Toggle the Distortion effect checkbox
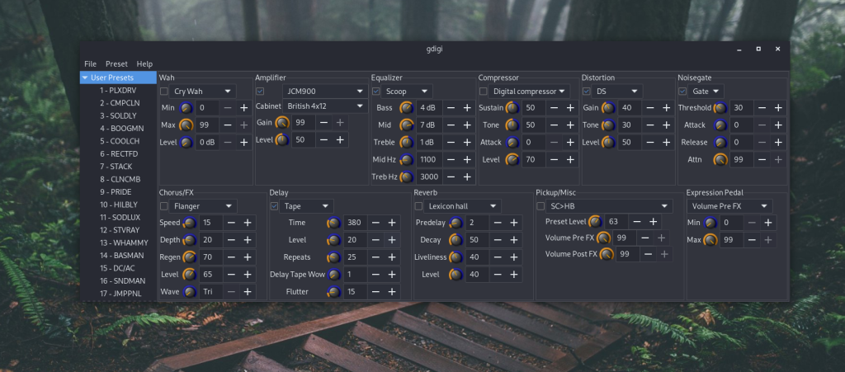Viewport: 845px width, 372px height. pos(587,91)
